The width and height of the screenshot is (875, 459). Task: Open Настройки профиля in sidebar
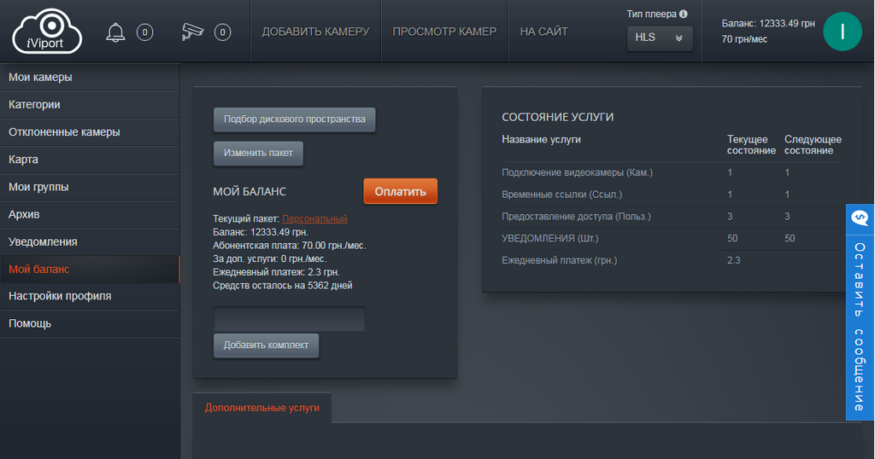tap(90, 296)
